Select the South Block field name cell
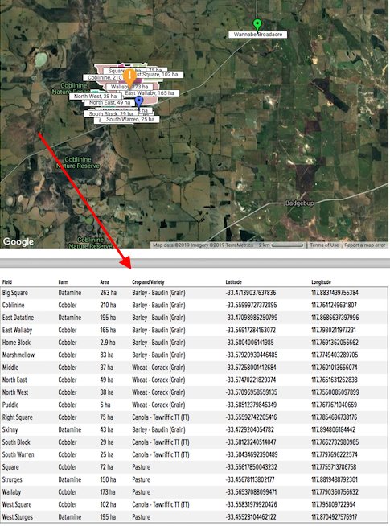 tap(16, 442)
